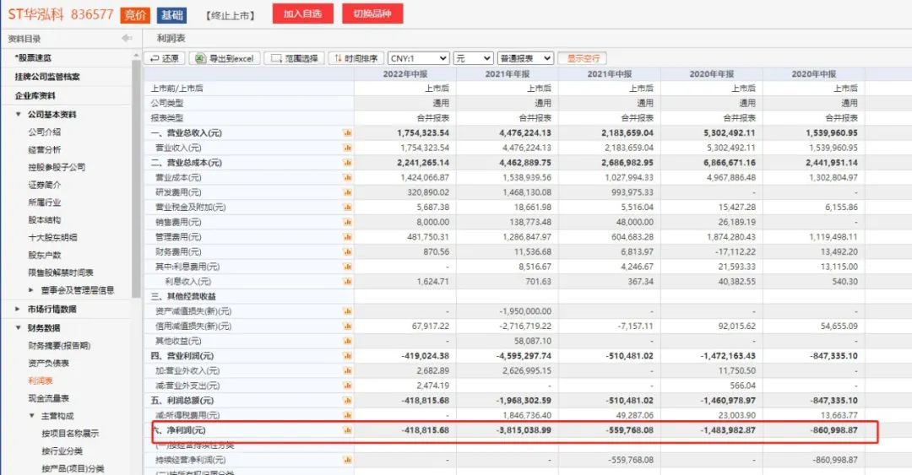Viewport: 912px width, 475px height.
Task: Click chart icon next to 研发费用
Action: [x=347, y=192]
